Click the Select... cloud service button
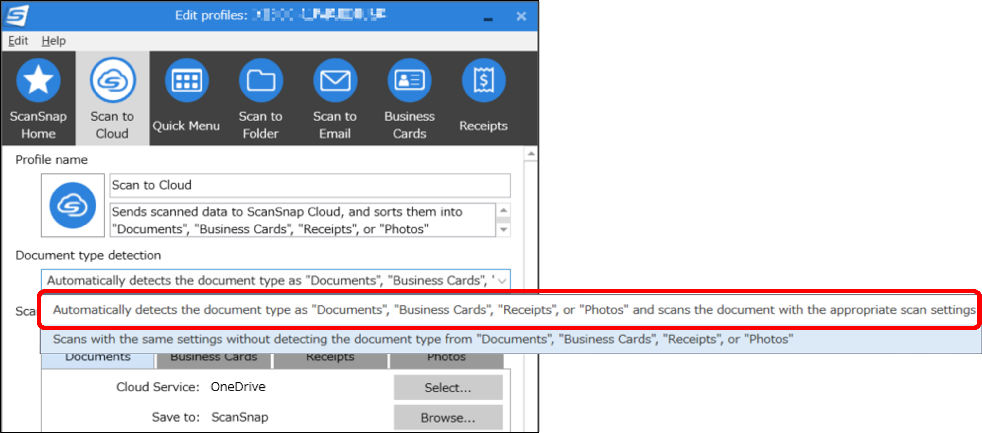 (x=447, y=387)
